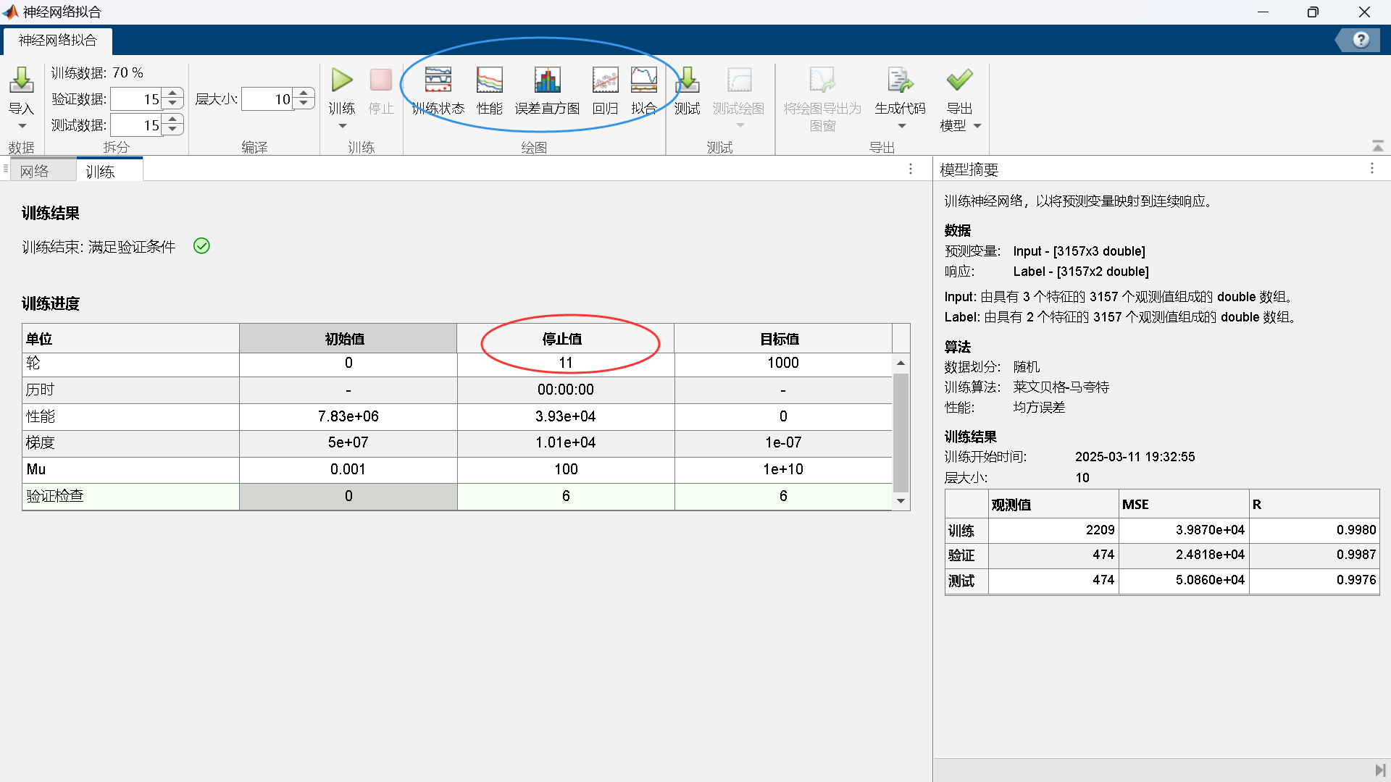Increase layer size (层大小) stepper
Viewport: 1391px width, 782px height.
tap(304, 93)
